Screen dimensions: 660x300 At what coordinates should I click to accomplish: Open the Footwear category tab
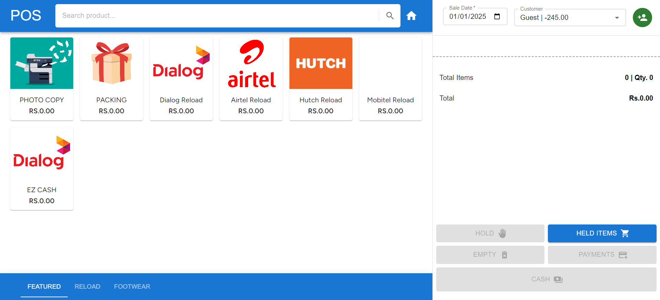(x=132, y=286)
